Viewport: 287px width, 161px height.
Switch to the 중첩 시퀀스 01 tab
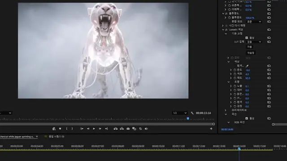pos(57,136)
